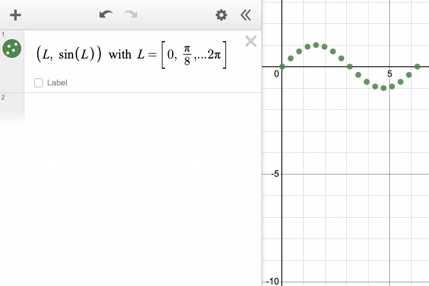Click the plotted point at the origin
Screen dimensions: 429x286
tap(282, 66)
